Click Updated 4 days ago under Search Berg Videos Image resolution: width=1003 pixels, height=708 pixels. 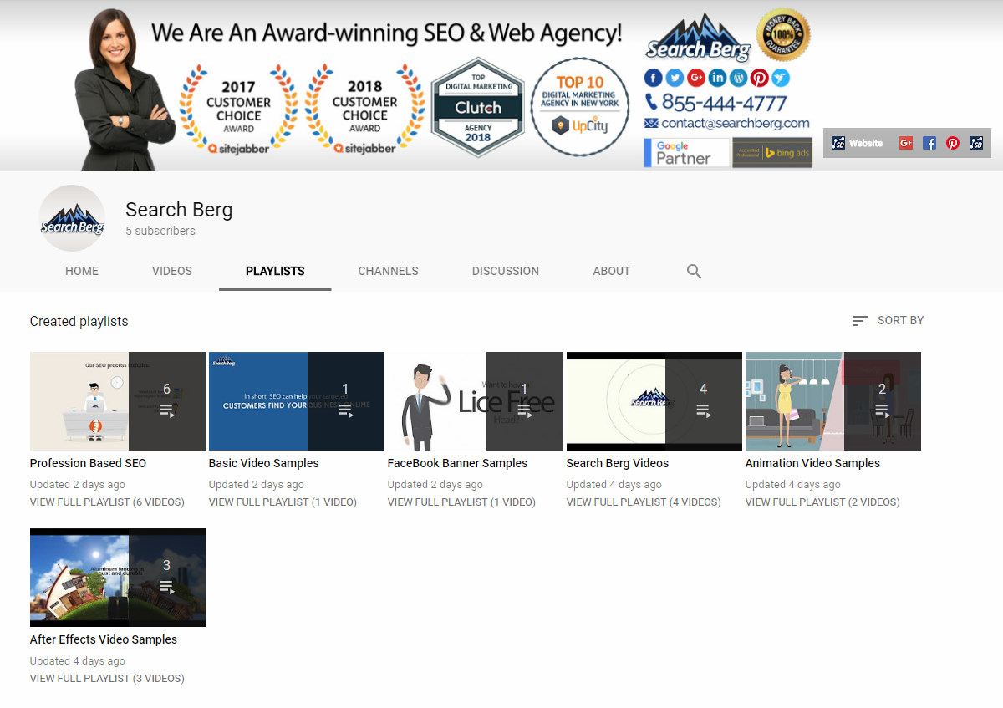tap(614, 485)
